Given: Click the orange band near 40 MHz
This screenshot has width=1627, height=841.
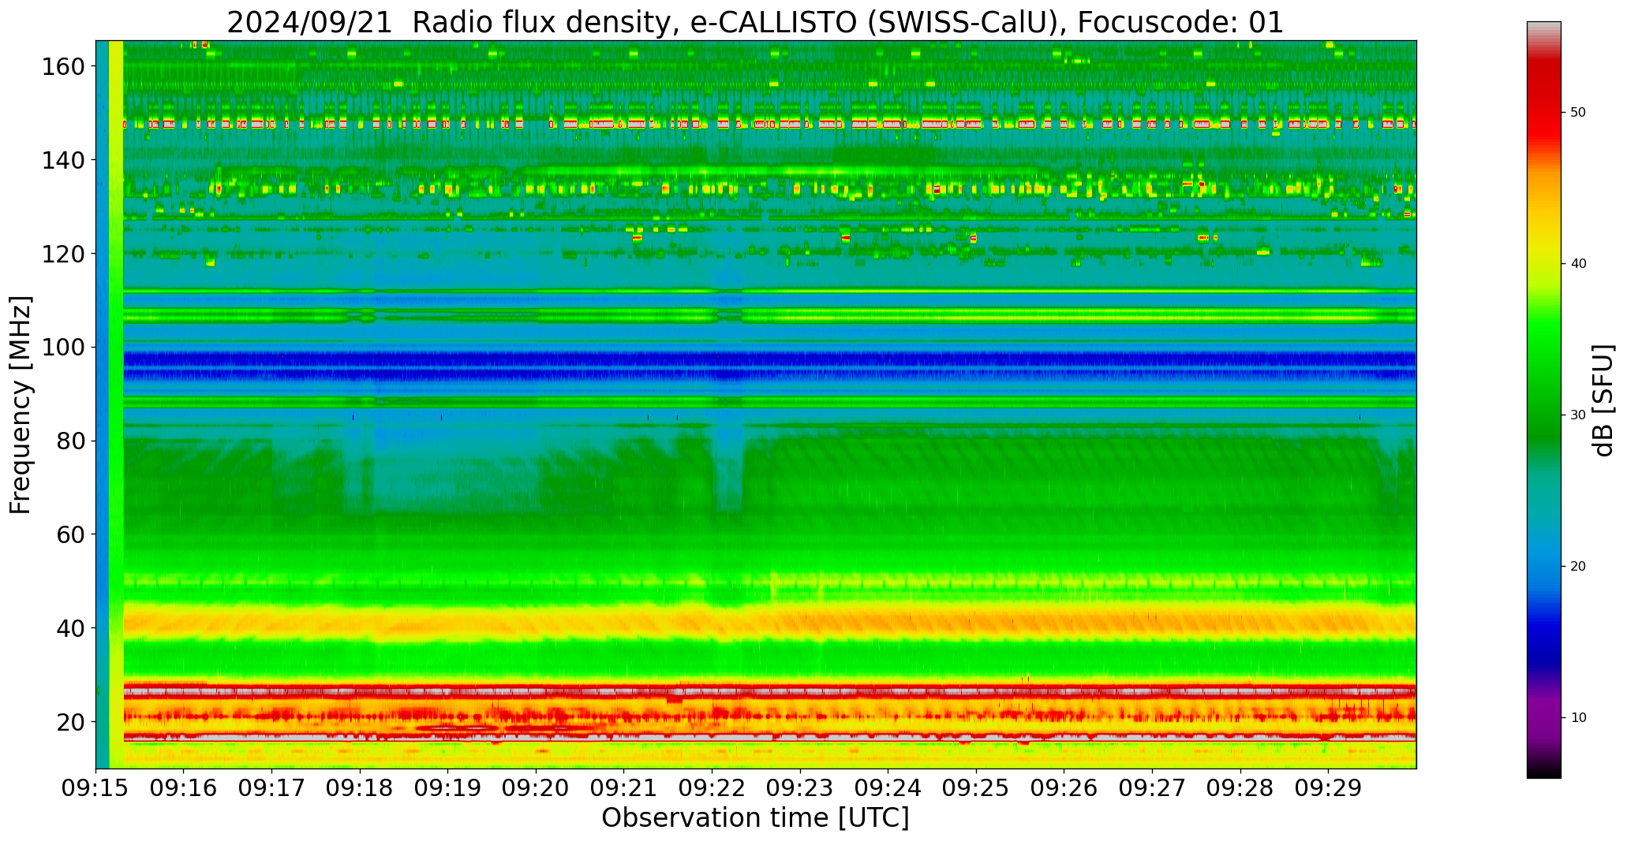Looking at the screenshot, I should click(x=769, y=623).
